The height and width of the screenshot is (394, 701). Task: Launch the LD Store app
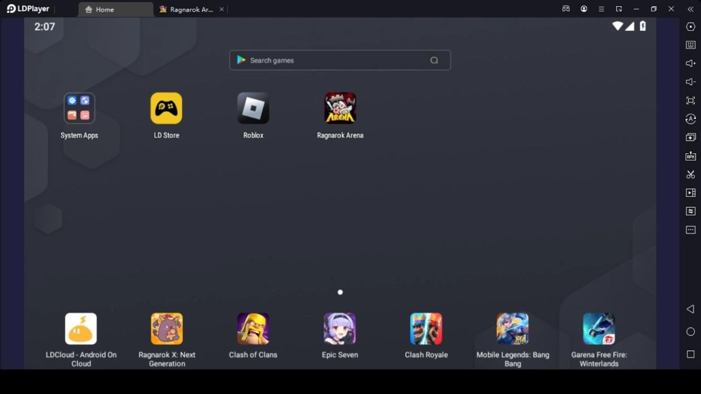pos(166,108)
